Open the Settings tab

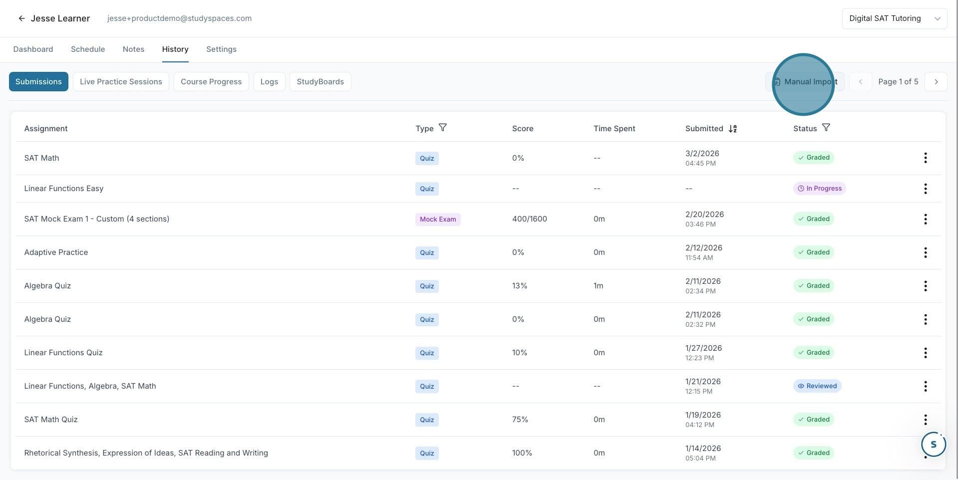point(221,49)
